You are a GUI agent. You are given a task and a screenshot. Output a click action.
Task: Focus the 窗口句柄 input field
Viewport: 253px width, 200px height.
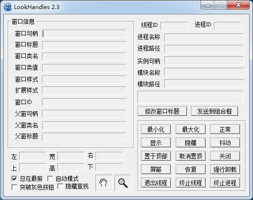pos(84,34)
